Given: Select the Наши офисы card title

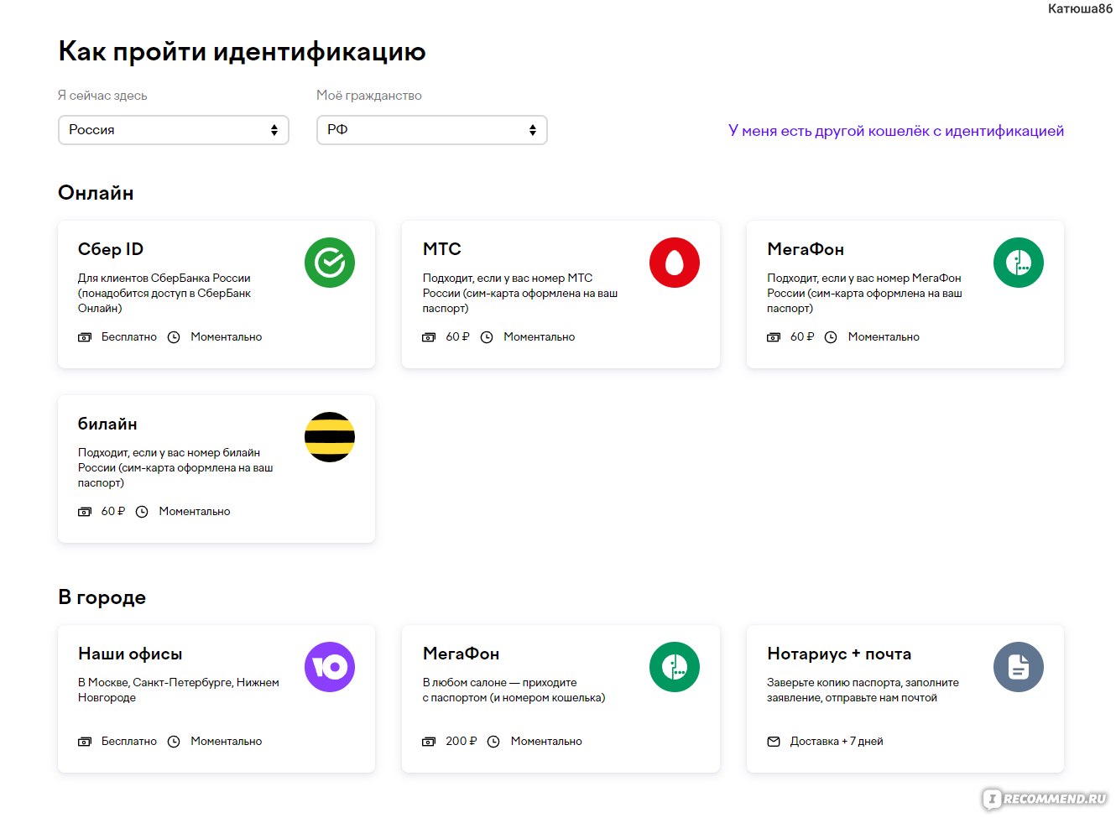Looking at the screenshot, I should pyautogui.click(x=130, y=654).
